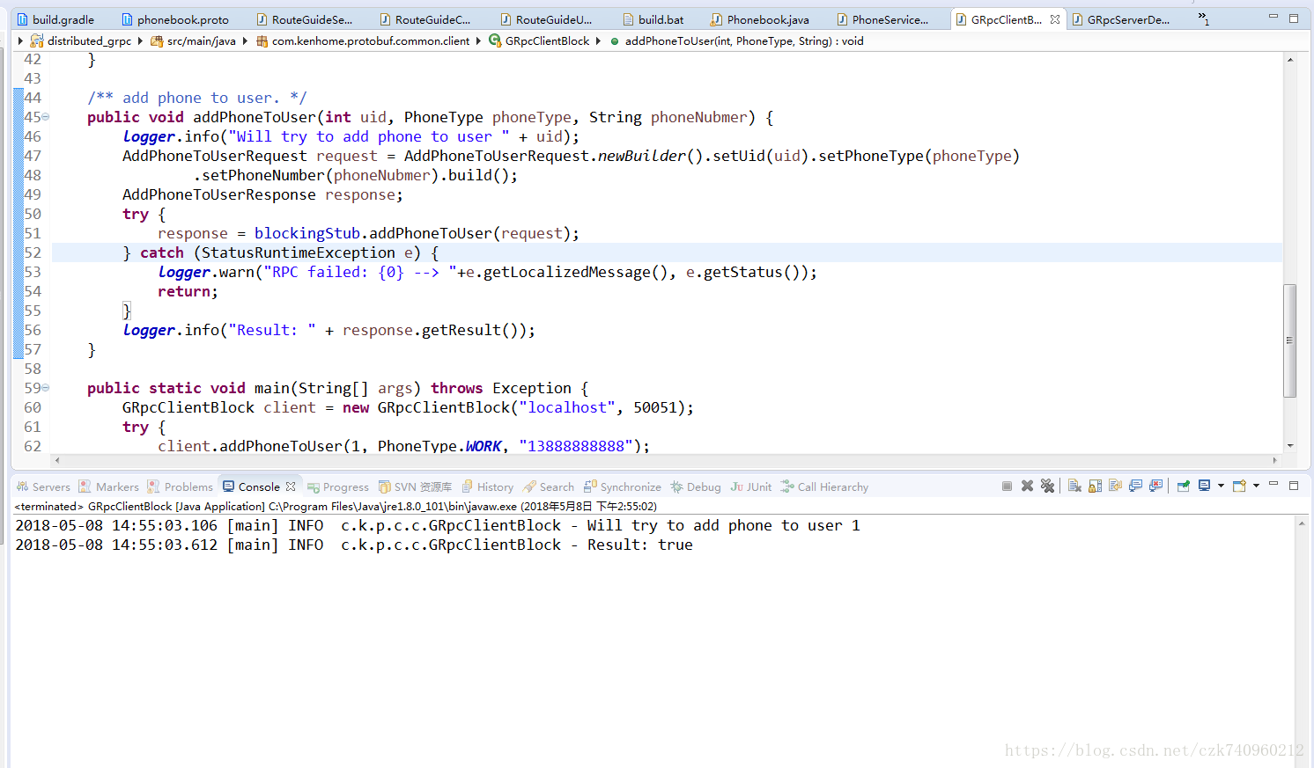The image size is (1314, 768).
Task: Open the History view tab
Action: tap(487, 486)
